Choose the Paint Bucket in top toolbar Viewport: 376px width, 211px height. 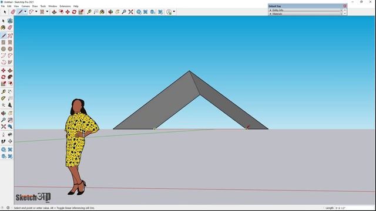tap(102, 12)
